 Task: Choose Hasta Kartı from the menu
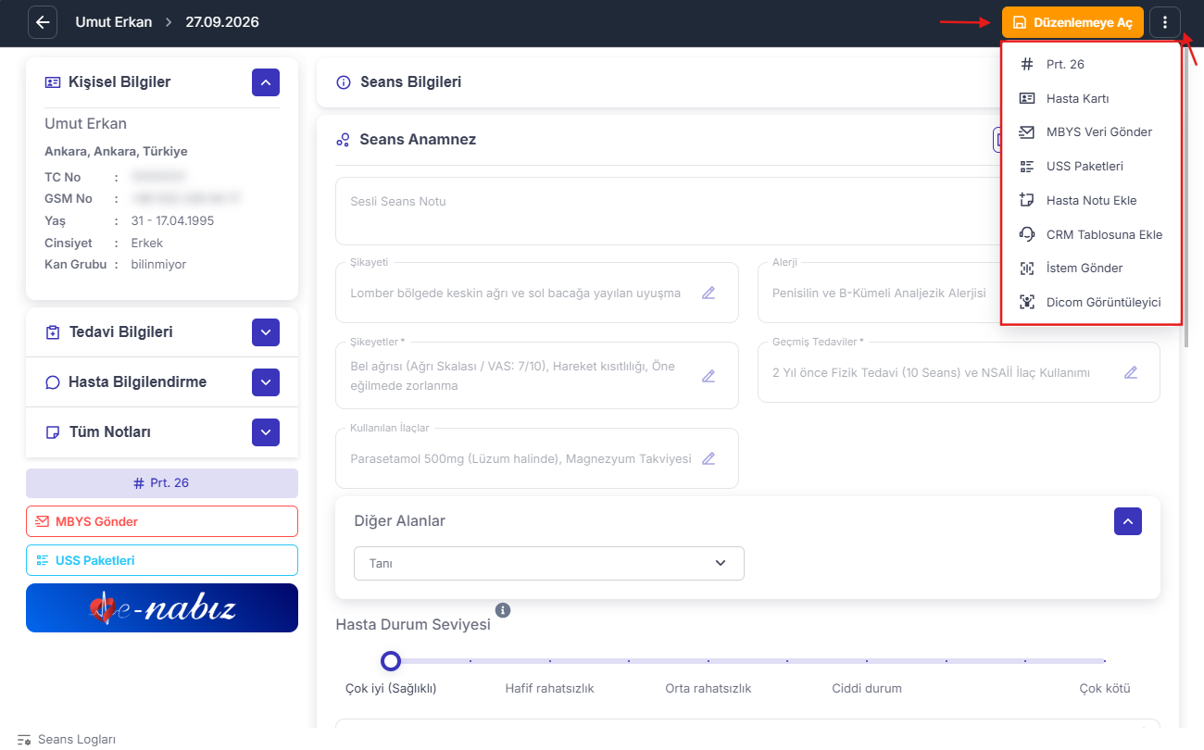[1091, 98]
